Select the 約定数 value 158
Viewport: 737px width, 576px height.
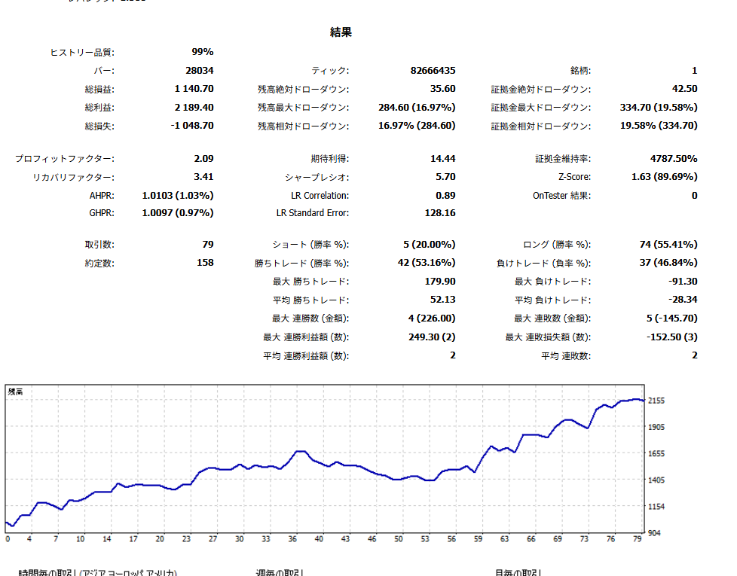click(204, 263)
